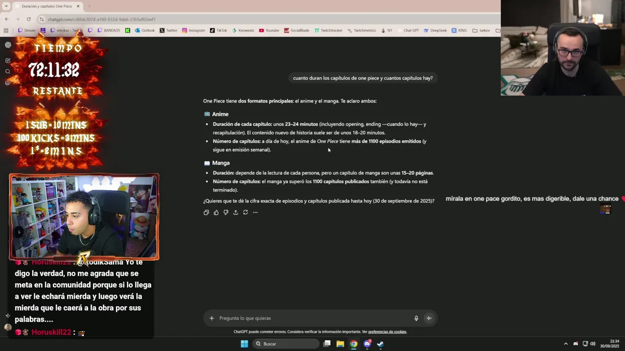Open the Twitchtracker bookmark
The width and height of the screenshot is (625, 351).
point(328,30)
